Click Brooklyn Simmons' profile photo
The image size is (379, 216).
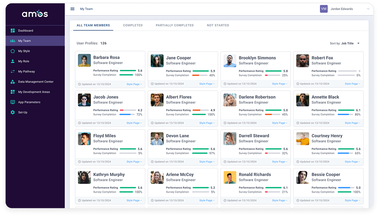tap(230, 61)
